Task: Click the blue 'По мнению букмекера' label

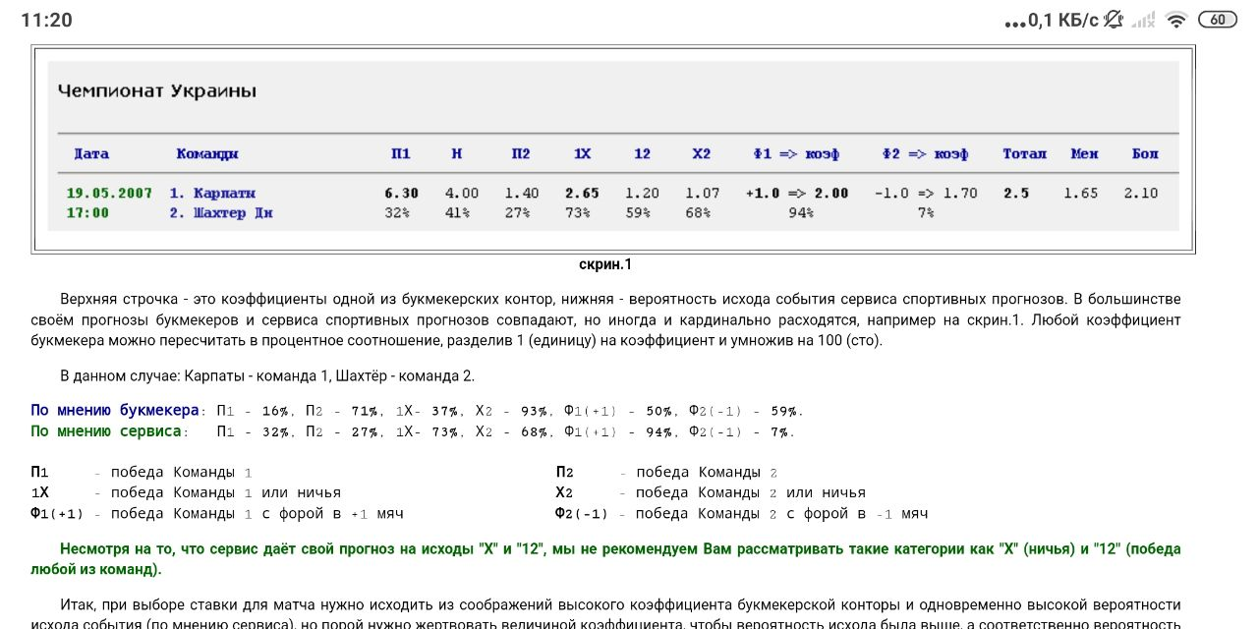Action: pos(114,411)
